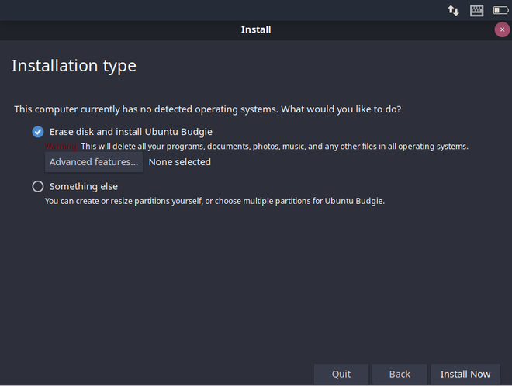Image resolution: width=512 pixels, height=387 pixels.
Task: Click the 'Erase disk and install Ubuntu Budgie' label
Action: [130, 132]
